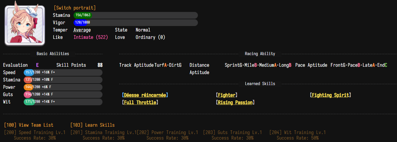Viewport: 397px width, 142px height.
Task: Click the Power 144/1200 stat bar
Action: (x=63, y=87)
